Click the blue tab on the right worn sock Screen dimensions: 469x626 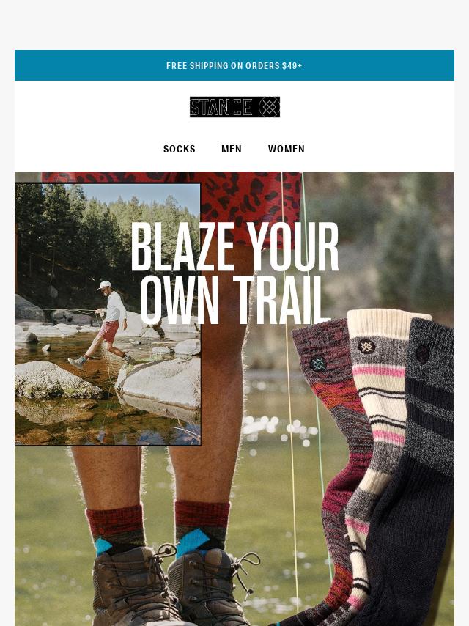click(192, 543)
